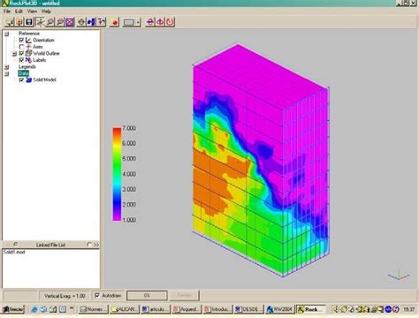Click the 0% progress bar
This screenshot has width=419, height=318.
tap(147, 295)
